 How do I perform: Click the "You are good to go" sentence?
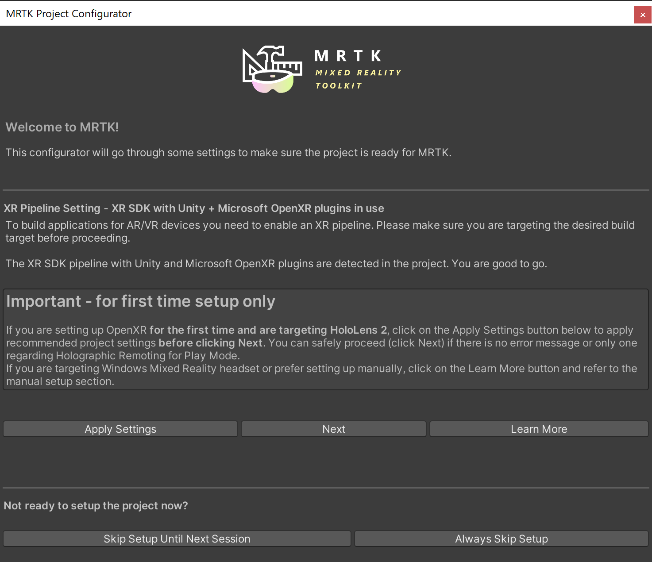coord(499,264)
